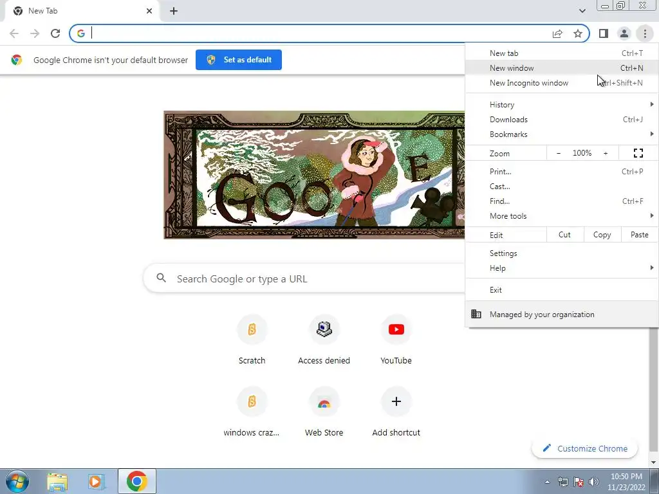The height and width of the screenshot is (494, 659).
Task: Close the New Tab tab
Action: pos(149,11)
